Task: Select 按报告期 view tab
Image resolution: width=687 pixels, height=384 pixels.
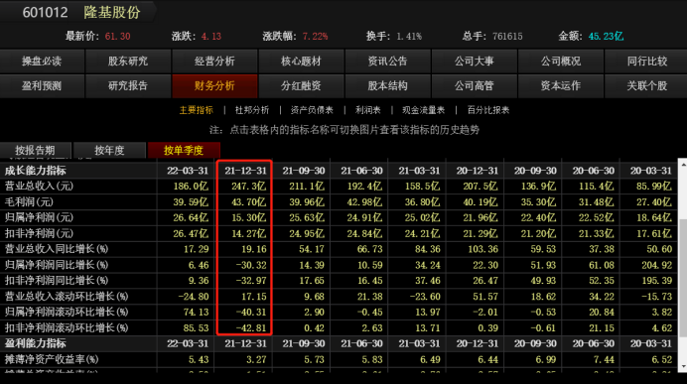Action: [35, 150]
